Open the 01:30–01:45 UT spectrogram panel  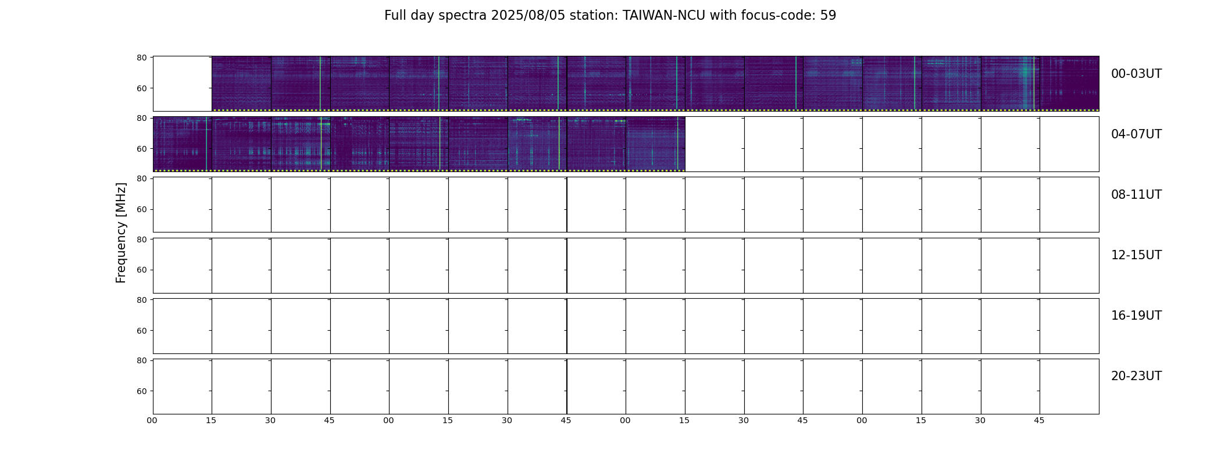point(537,84)
